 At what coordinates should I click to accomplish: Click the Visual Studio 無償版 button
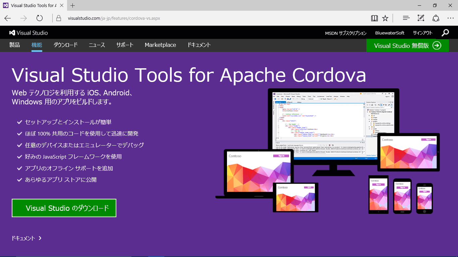point(407,46)
